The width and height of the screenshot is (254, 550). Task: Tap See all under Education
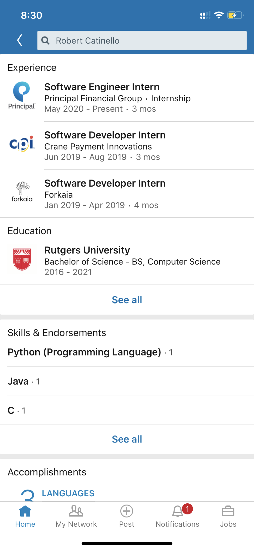tap(127, 300)
